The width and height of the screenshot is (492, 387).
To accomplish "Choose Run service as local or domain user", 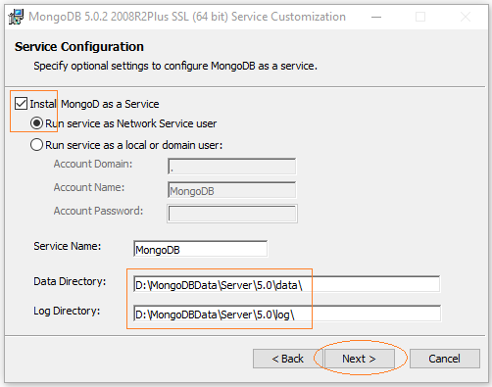I will 36,145.
